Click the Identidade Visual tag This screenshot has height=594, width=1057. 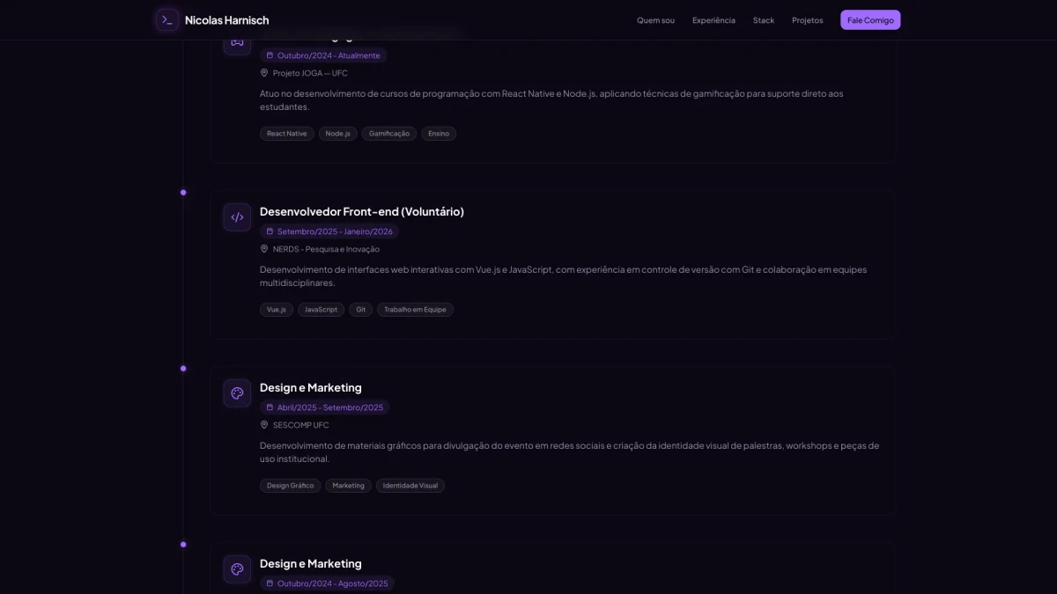pos(410,486)
